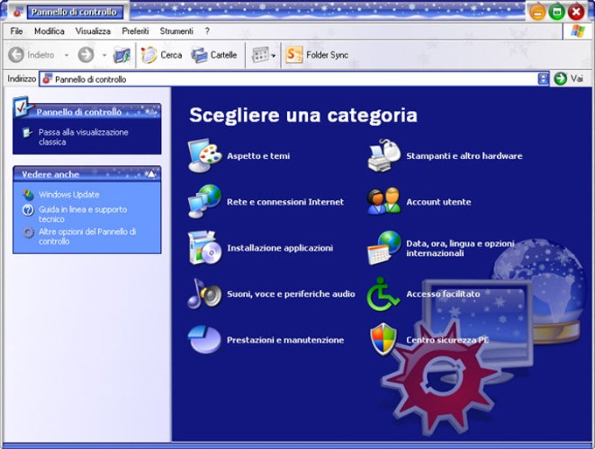Open the Accesso facilitato wheelchair icon
This screenshot has width=595, height=449.
[383, 294]
